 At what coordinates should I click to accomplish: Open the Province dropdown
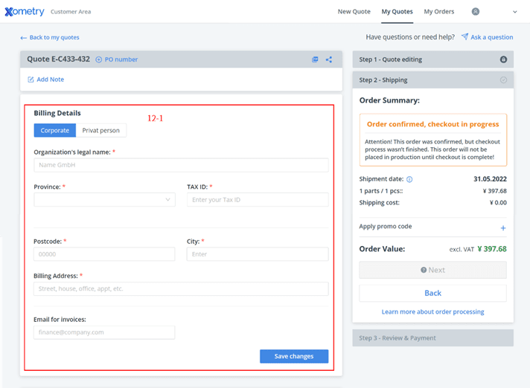tap(104, 199)
